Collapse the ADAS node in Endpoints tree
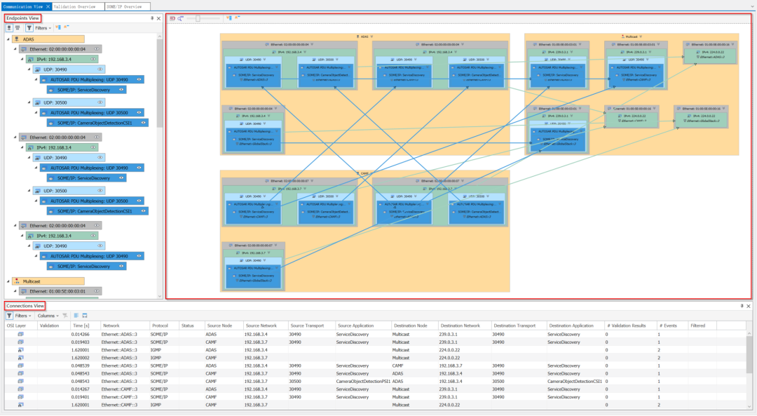This screenshot has width=757, height=416. [8, 39]
